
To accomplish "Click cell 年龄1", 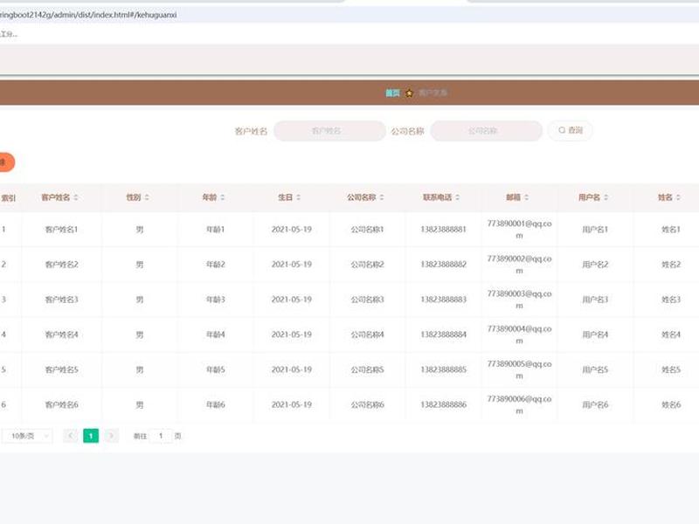I will click(215, 230).
